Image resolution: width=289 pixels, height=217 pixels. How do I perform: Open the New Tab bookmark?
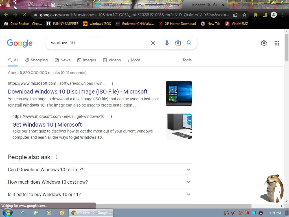click(x=211, y=24)
